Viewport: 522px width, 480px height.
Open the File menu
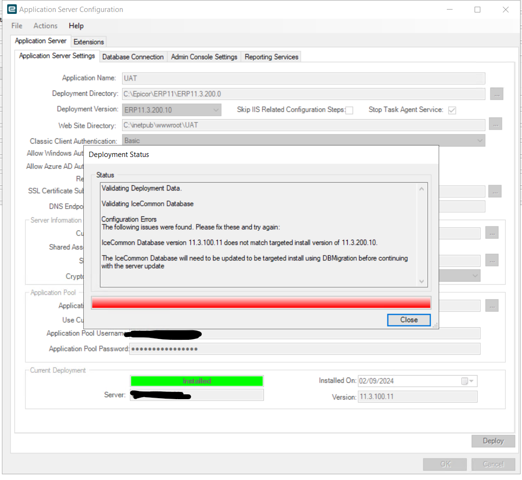click(x=17, y=26)
